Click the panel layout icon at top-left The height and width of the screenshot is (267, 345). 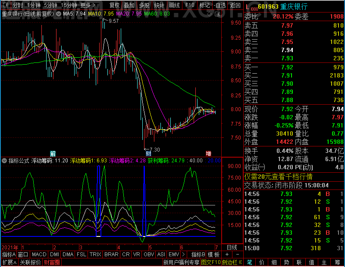[x=6, y=5]
